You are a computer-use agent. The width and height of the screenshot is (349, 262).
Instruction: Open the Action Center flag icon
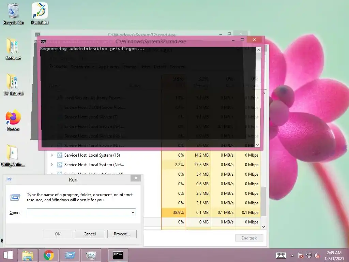[x=300, y=256]
